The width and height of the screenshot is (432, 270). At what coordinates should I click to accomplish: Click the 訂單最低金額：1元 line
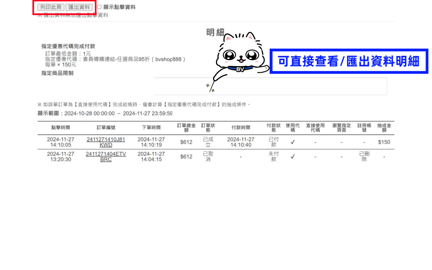tap(68, 54)
